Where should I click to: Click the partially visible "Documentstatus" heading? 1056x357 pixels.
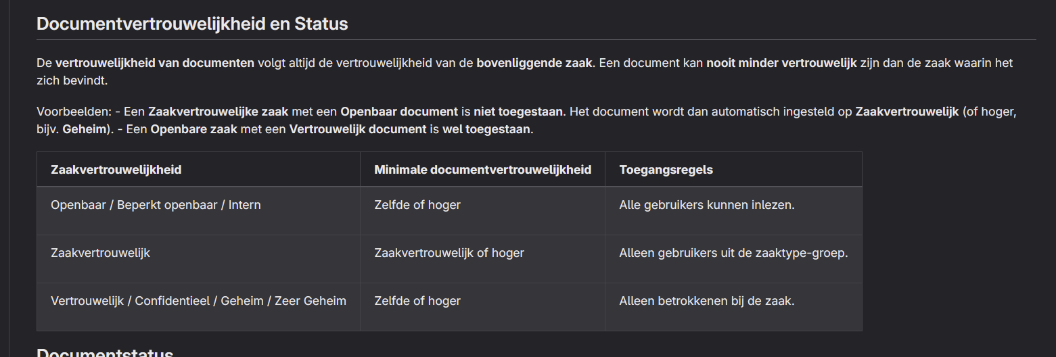click(x=105, y=352)
